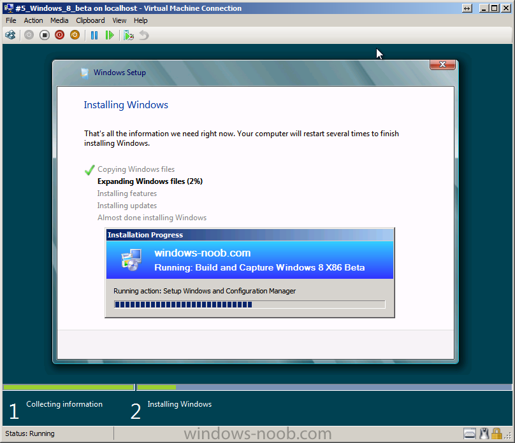This screenshot has width=515, height=443.
Task: Minimize the Virtual Machine Connection window
Action: [483, 8]
